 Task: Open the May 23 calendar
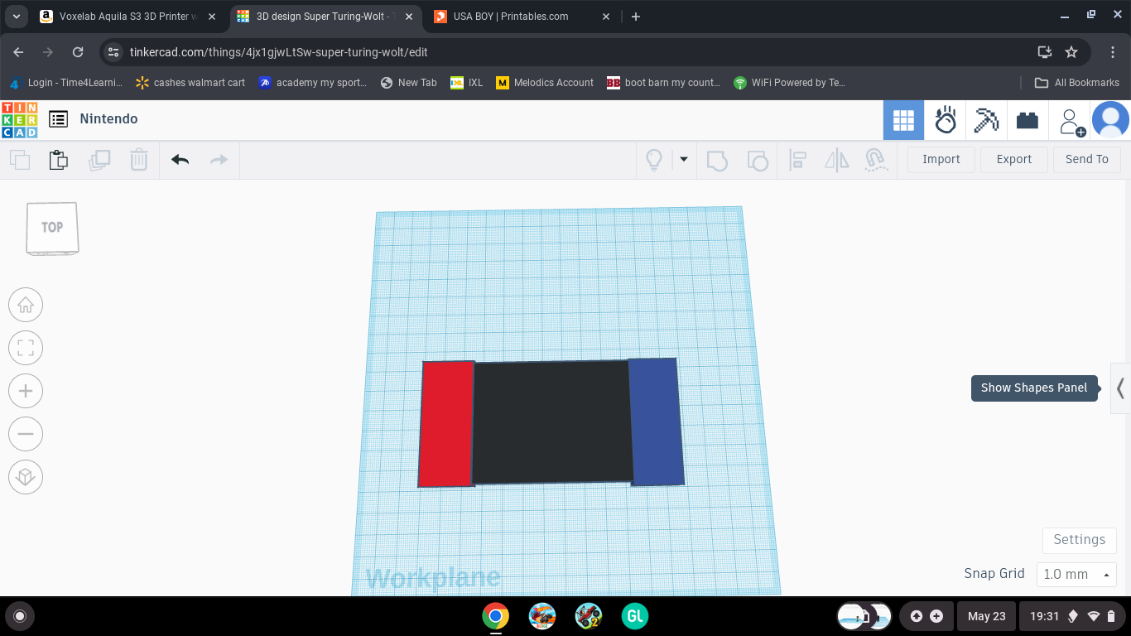tap(987, 616)
